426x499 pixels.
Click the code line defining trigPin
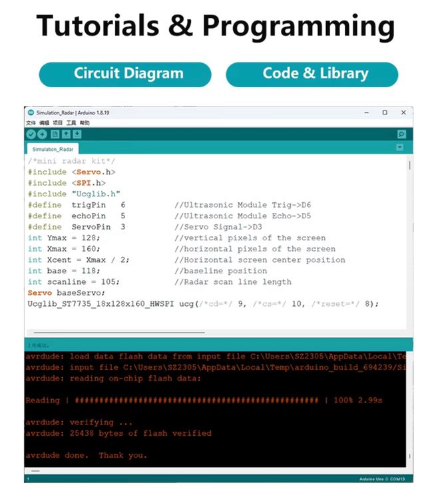77,205
